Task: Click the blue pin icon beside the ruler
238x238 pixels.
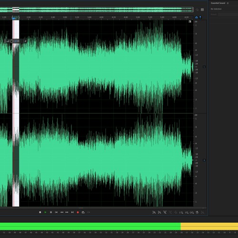Action: tap(200, 17)
